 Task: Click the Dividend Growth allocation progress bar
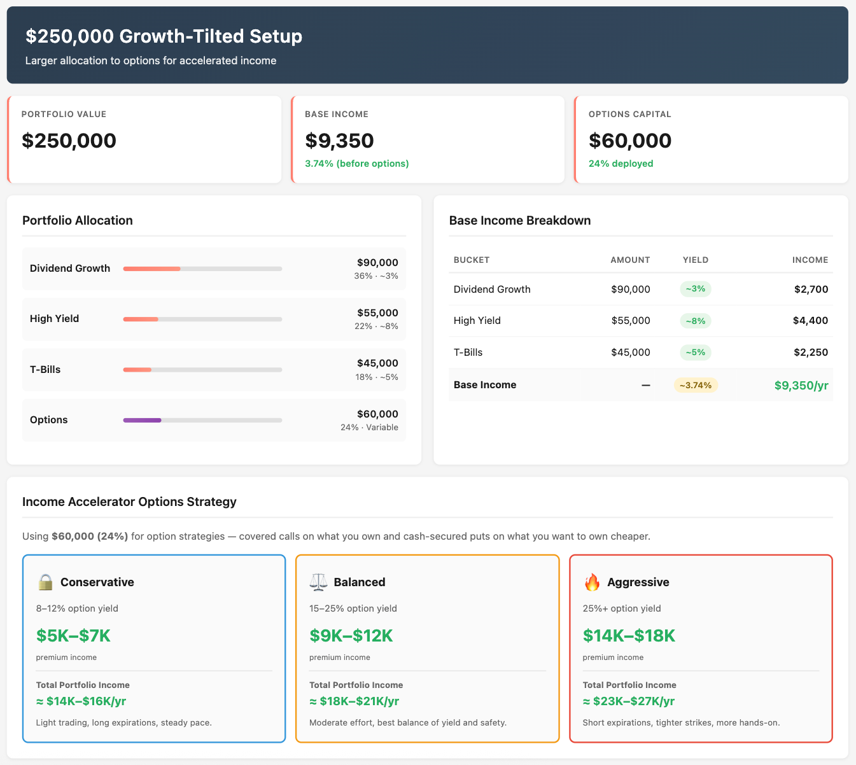202,269
